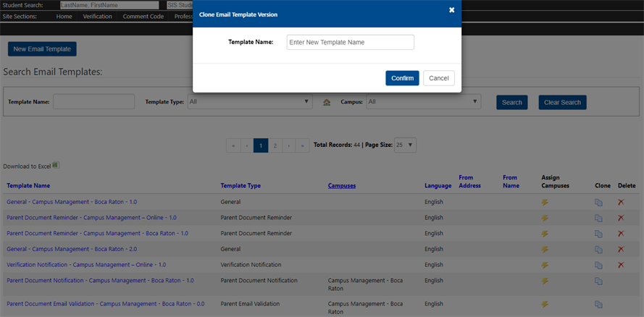This screenshot has width=644, height=317.
Task: Clone the General Boca Raton 2.0 template
Action: pyautogui.click(x=598, y=250)
